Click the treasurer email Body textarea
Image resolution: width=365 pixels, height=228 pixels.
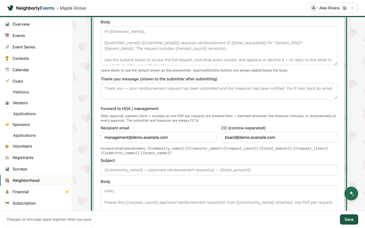click(x=219, y=46)
